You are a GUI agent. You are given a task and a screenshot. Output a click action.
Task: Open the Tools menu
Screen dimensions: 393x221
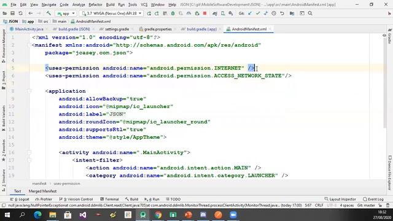[x=133, y=4]
